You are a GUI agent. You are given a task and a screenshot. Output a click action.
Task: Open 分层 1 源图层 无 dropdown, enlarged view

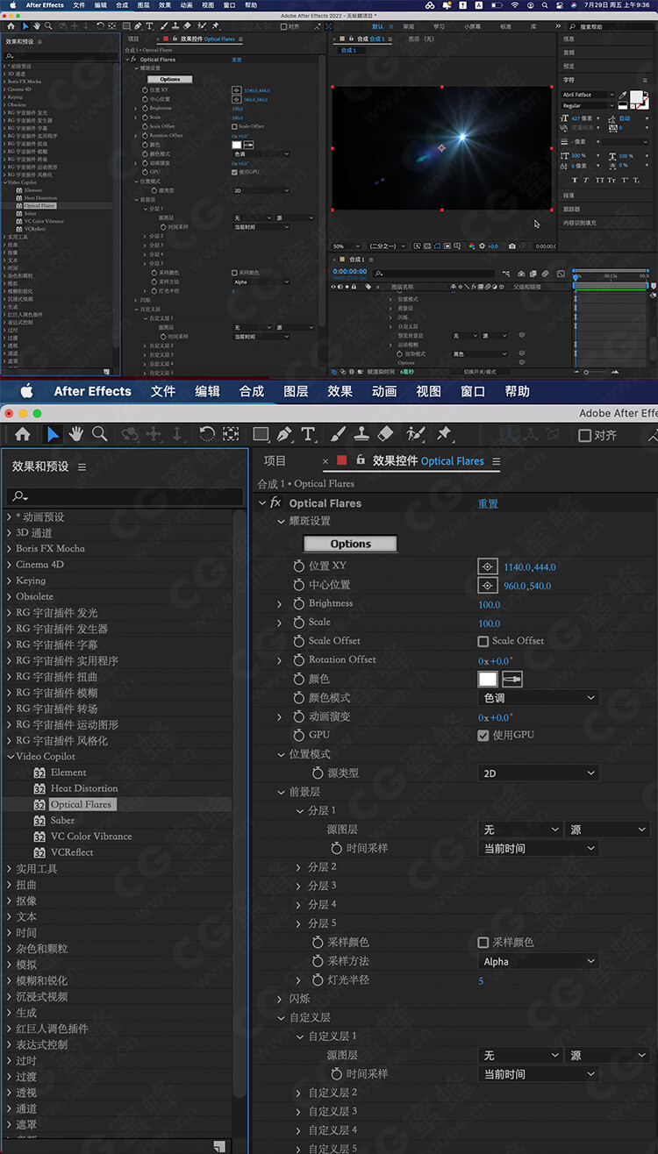tap(520, 830)
